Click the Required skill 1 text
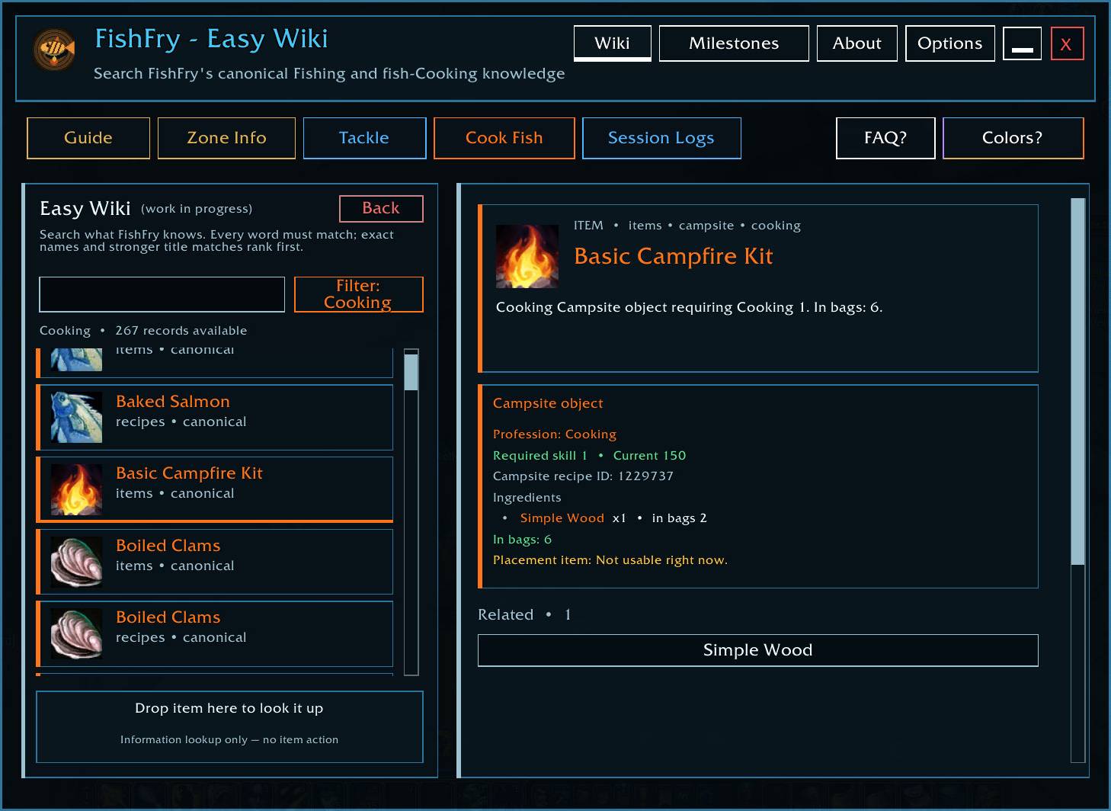Screen dimensions: 1111x811 coord(539,456)
